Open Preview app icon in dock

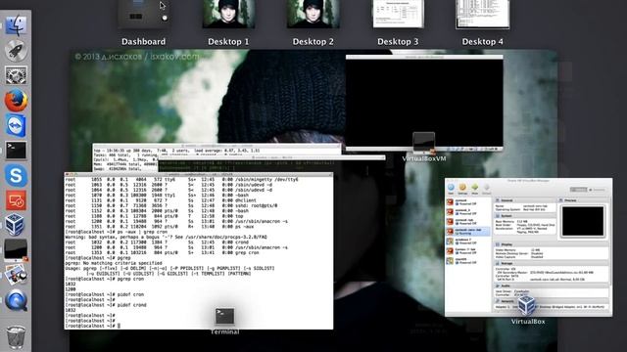coord(16,275)
